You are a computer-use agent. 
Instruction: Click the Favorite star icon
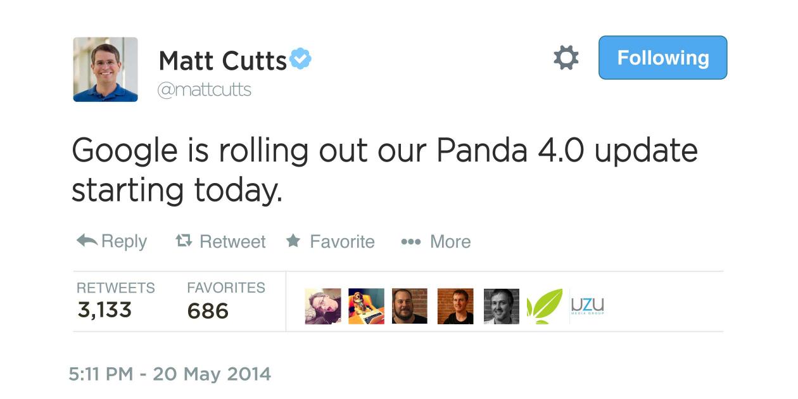(293, 241)
